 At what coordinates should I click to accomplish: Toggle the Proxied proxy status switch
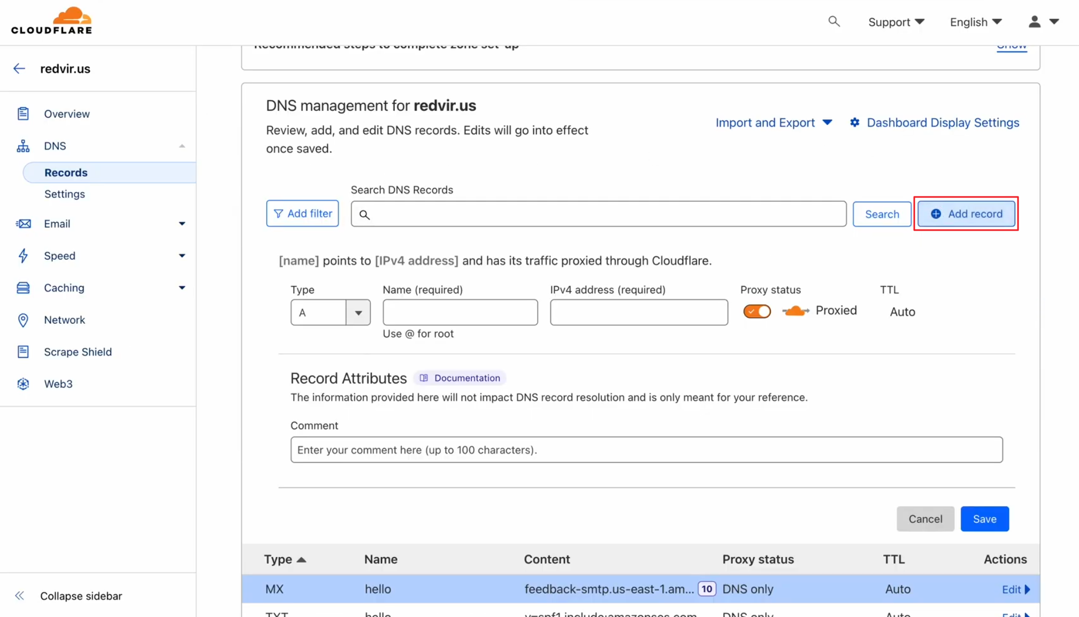(x=757, y=311)
